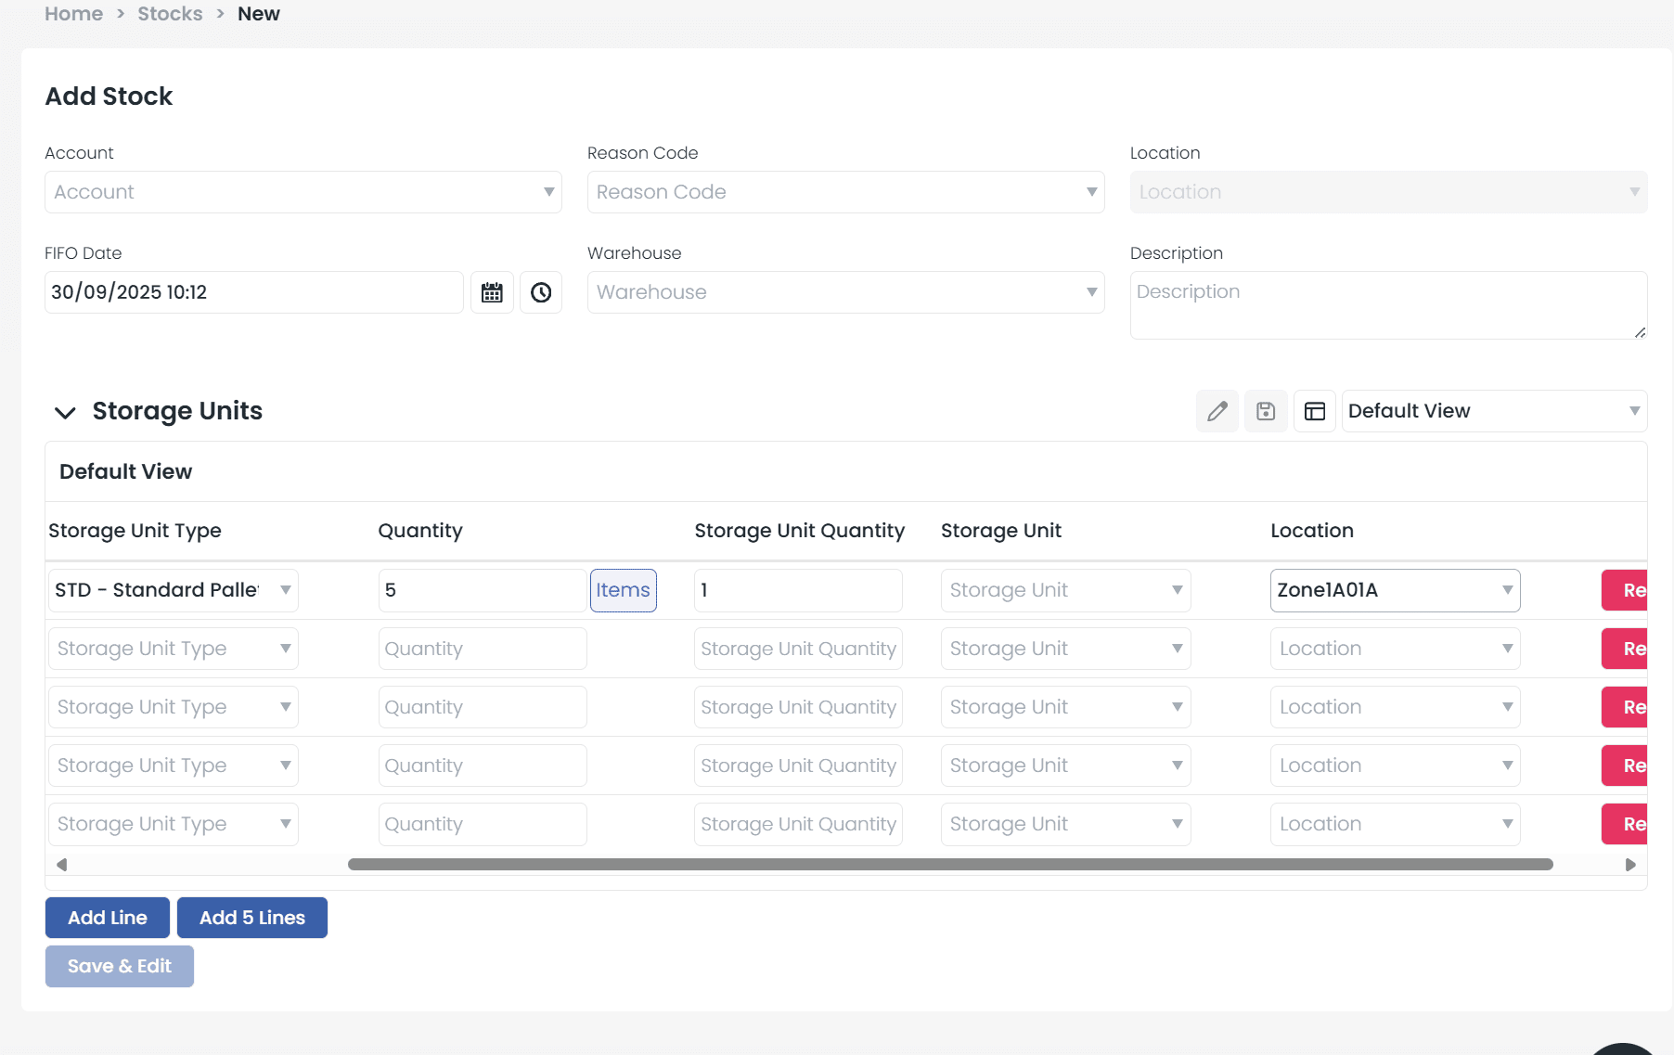Go to Stocks in breadcrumb
Viewport: 1674px width, 1055px height.
tap(170, 14)
